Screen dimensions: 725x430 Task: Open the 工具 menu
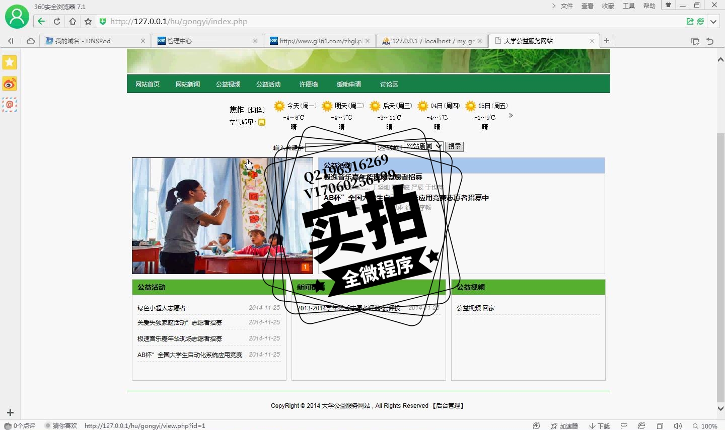click(x=629, y=6)
